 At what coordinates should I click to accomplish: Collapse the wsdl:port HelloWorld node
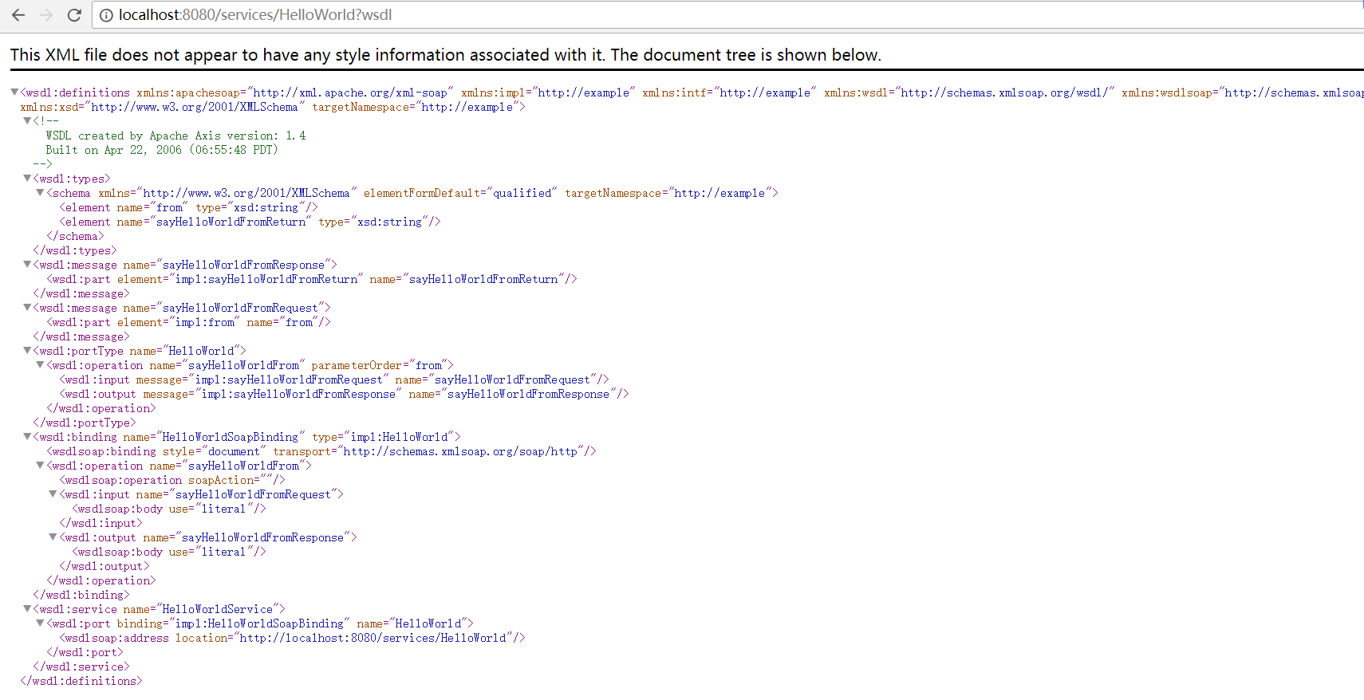pyautogui.click(x=40, y=623)
